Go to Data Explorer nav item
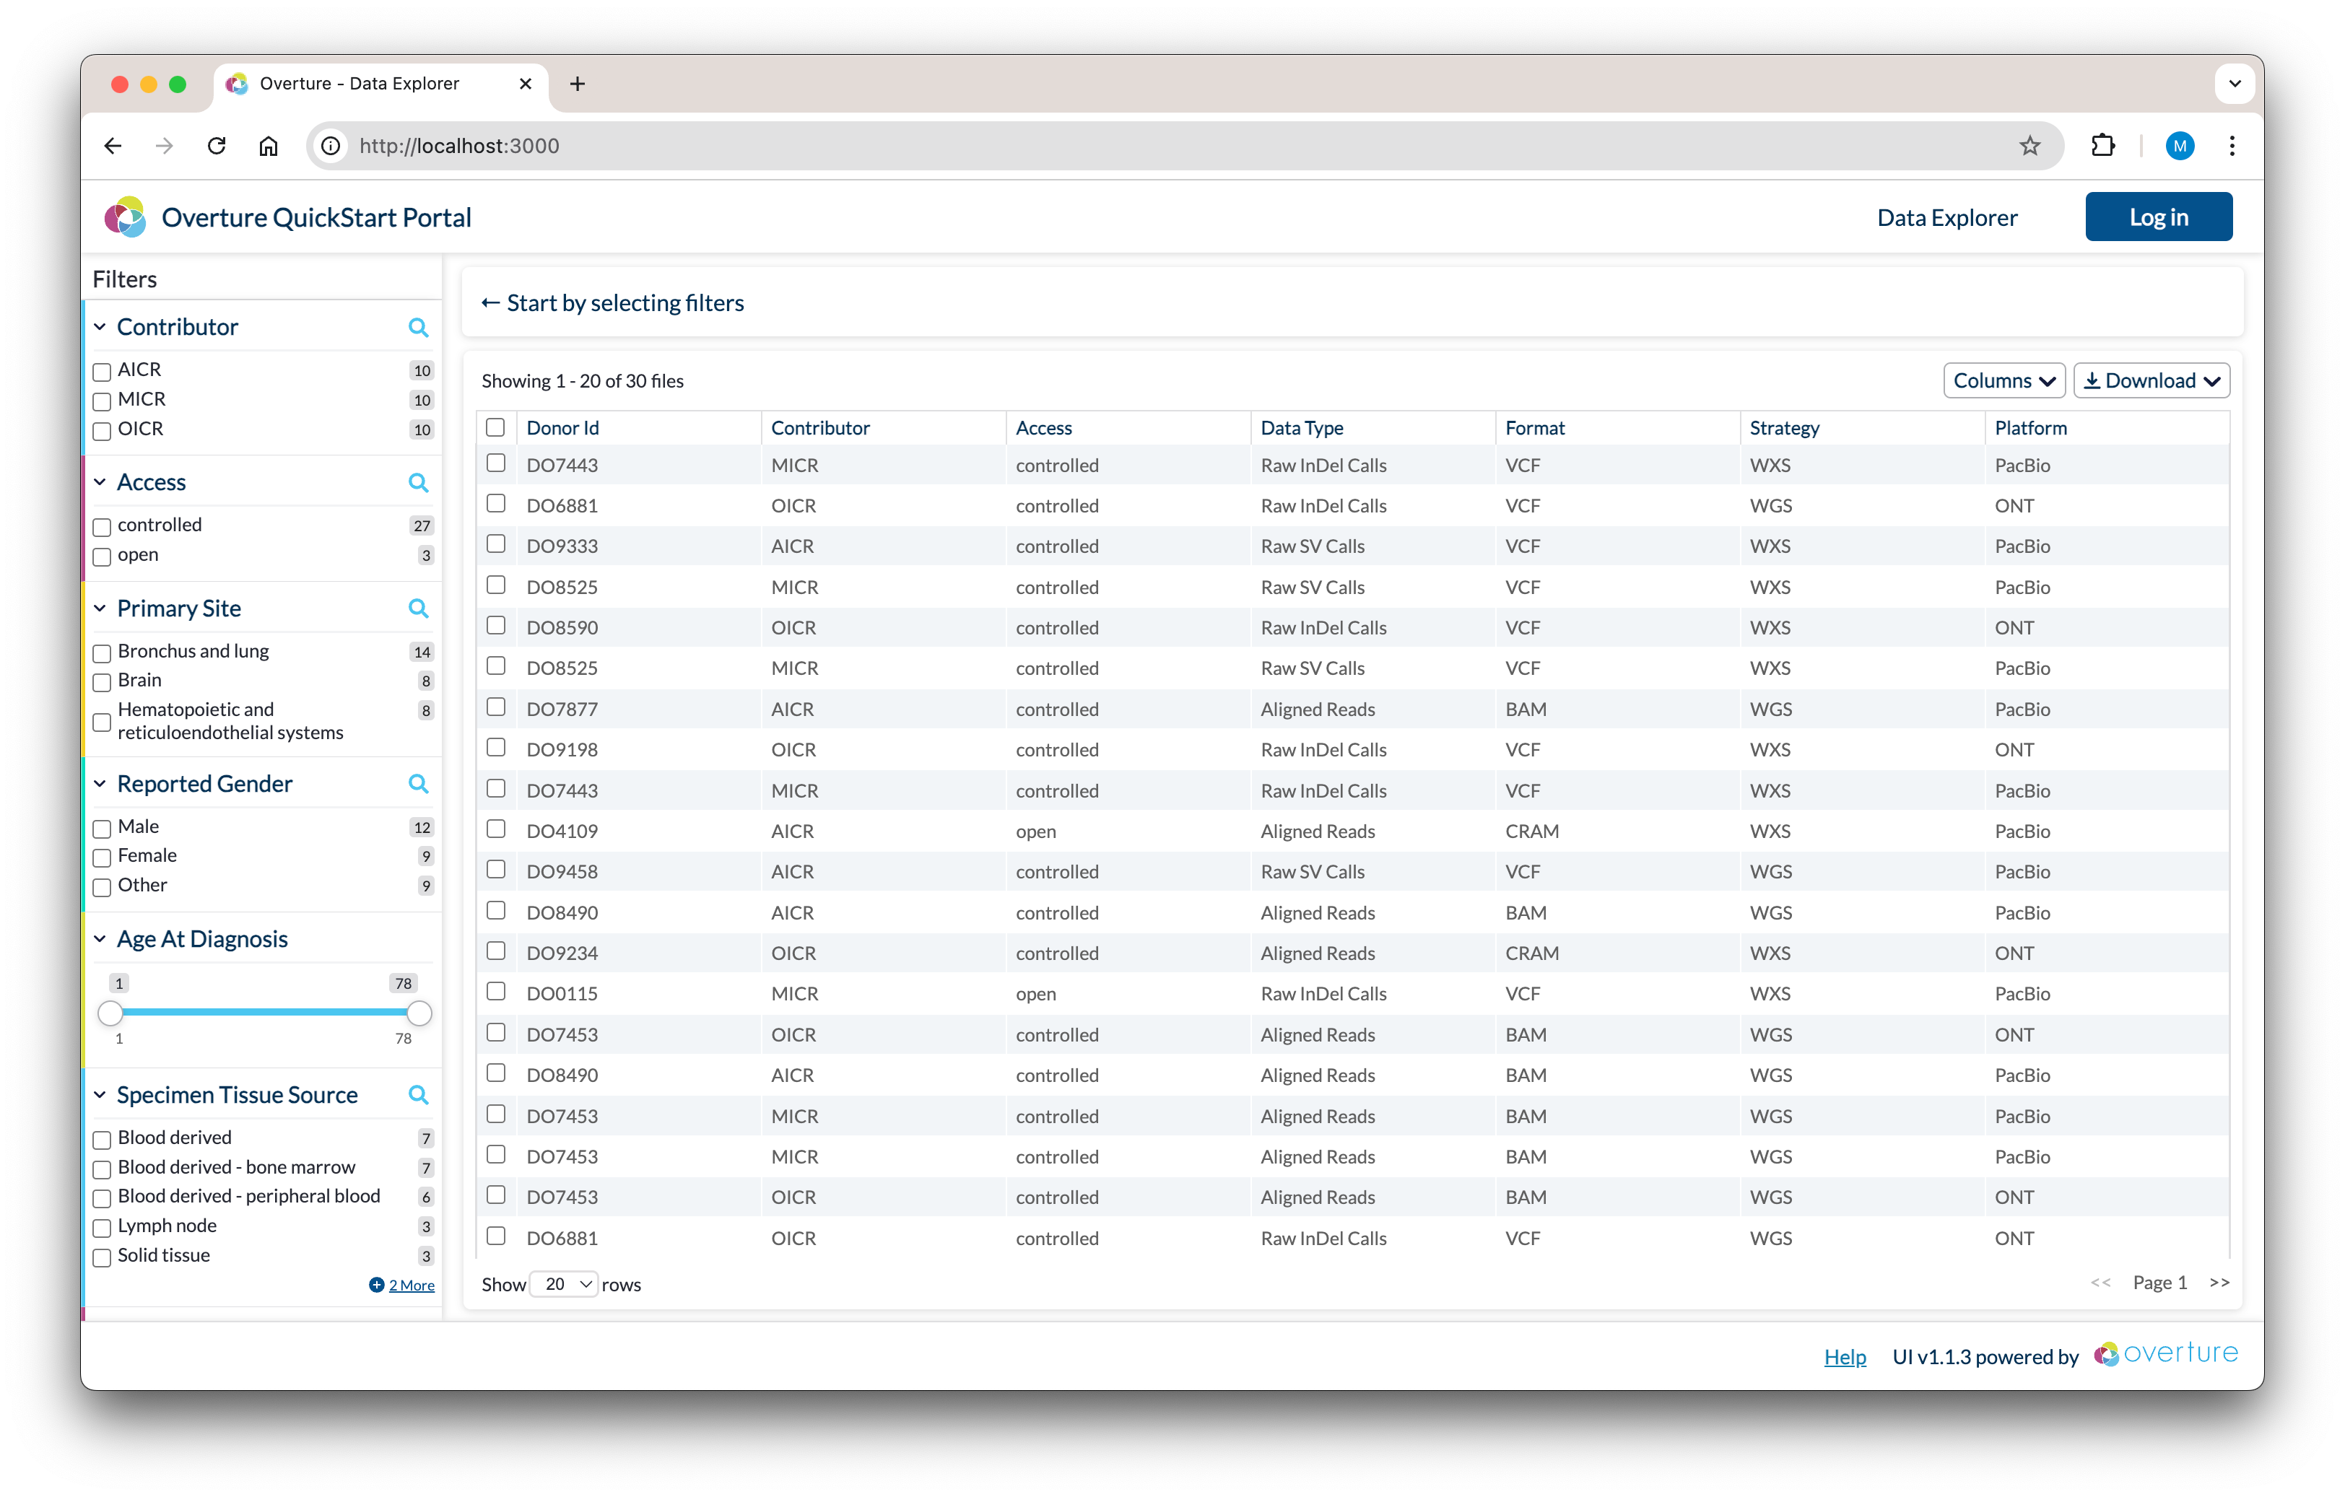Screen dimensions: 2345x1497 click(x=1946, y=218)
